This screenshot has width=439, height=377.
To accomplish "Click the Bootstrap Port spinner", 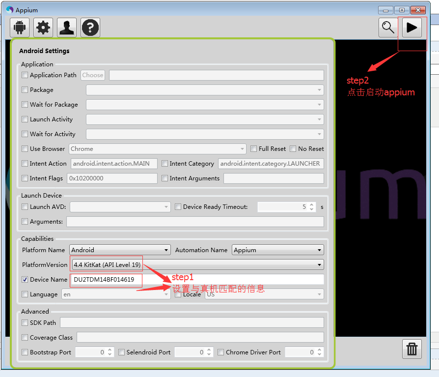I will [95, 352].
